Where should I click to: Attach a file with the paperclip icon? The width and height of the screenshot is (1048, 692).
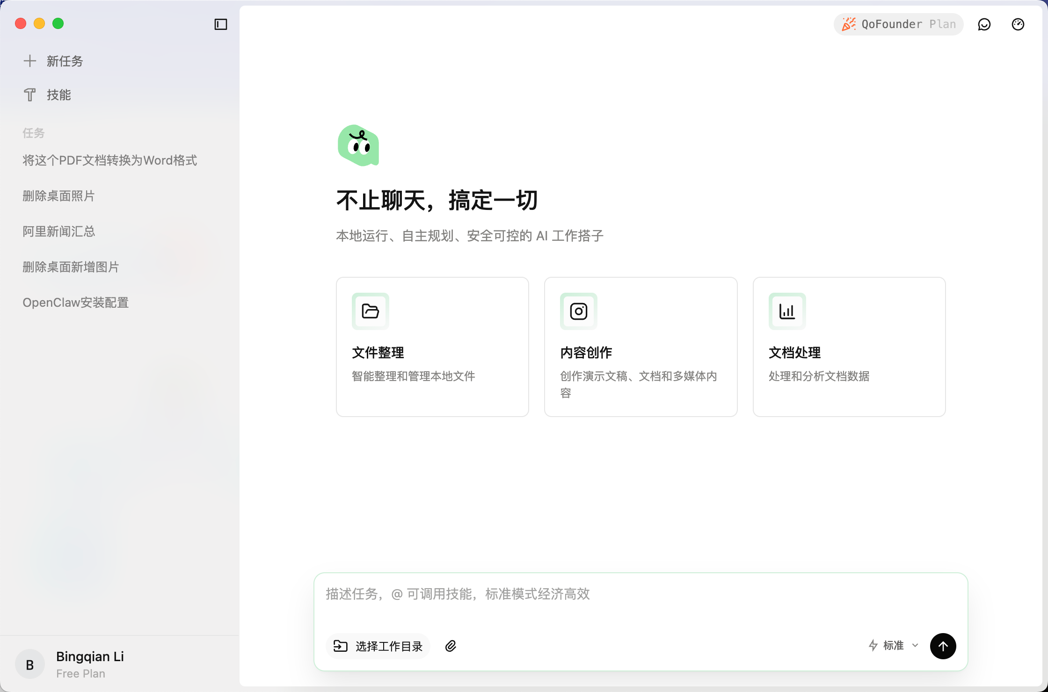[x=451, y=646]
